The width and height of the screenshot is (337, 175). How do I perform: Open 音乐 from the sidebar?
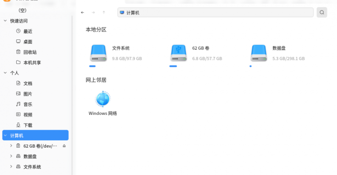click(x=28, y=105)
